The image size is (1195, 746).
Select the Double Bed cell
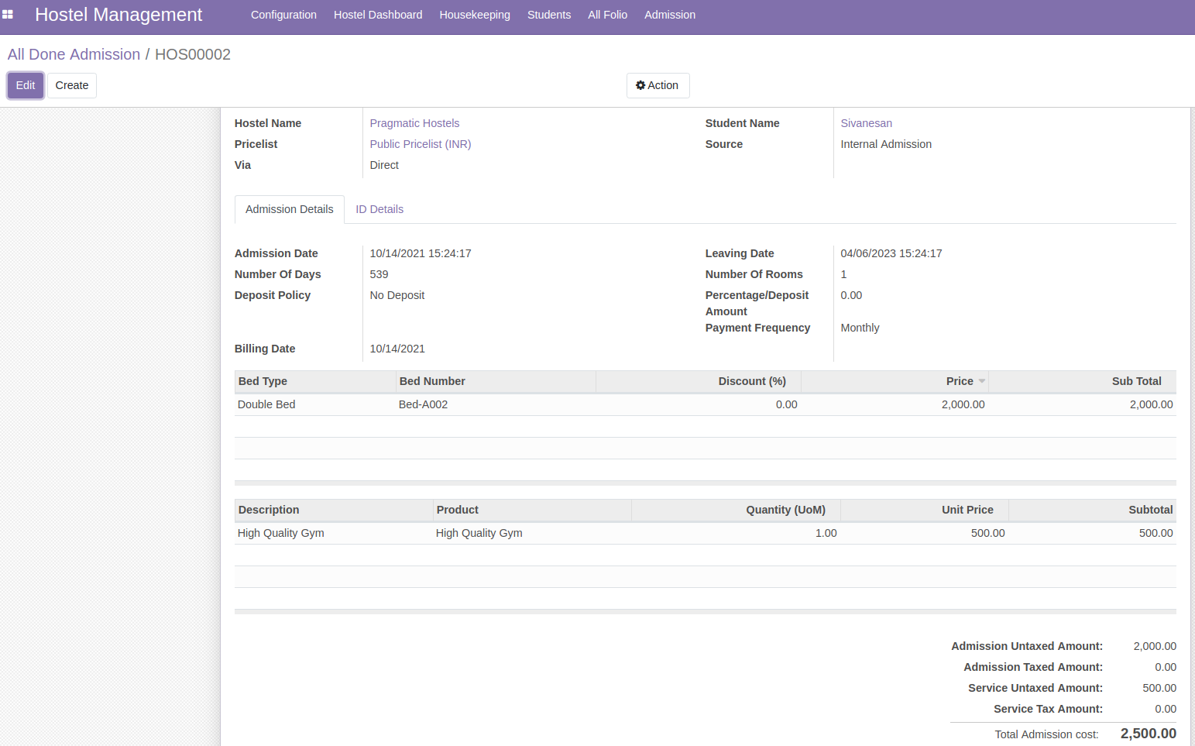pos(315,404)
